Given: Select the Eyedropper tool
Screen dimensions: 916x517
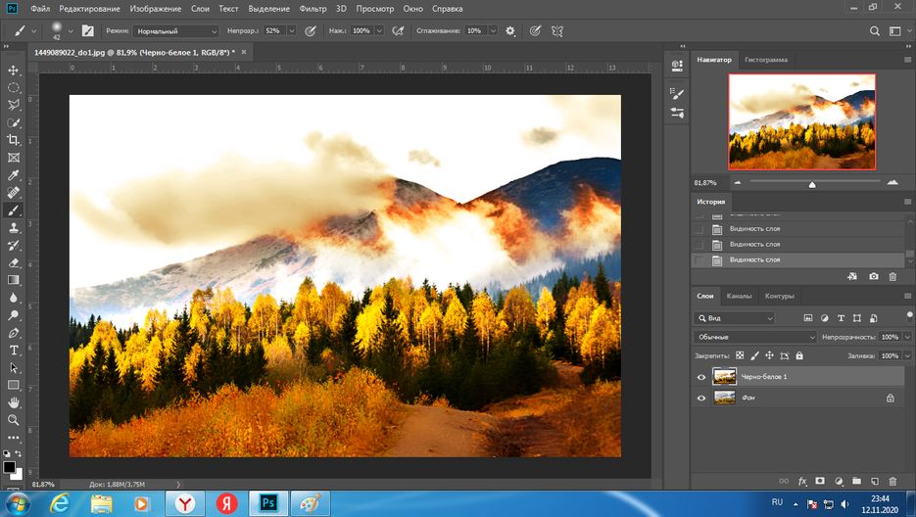Looking at the screenshot, I should 13,175.
